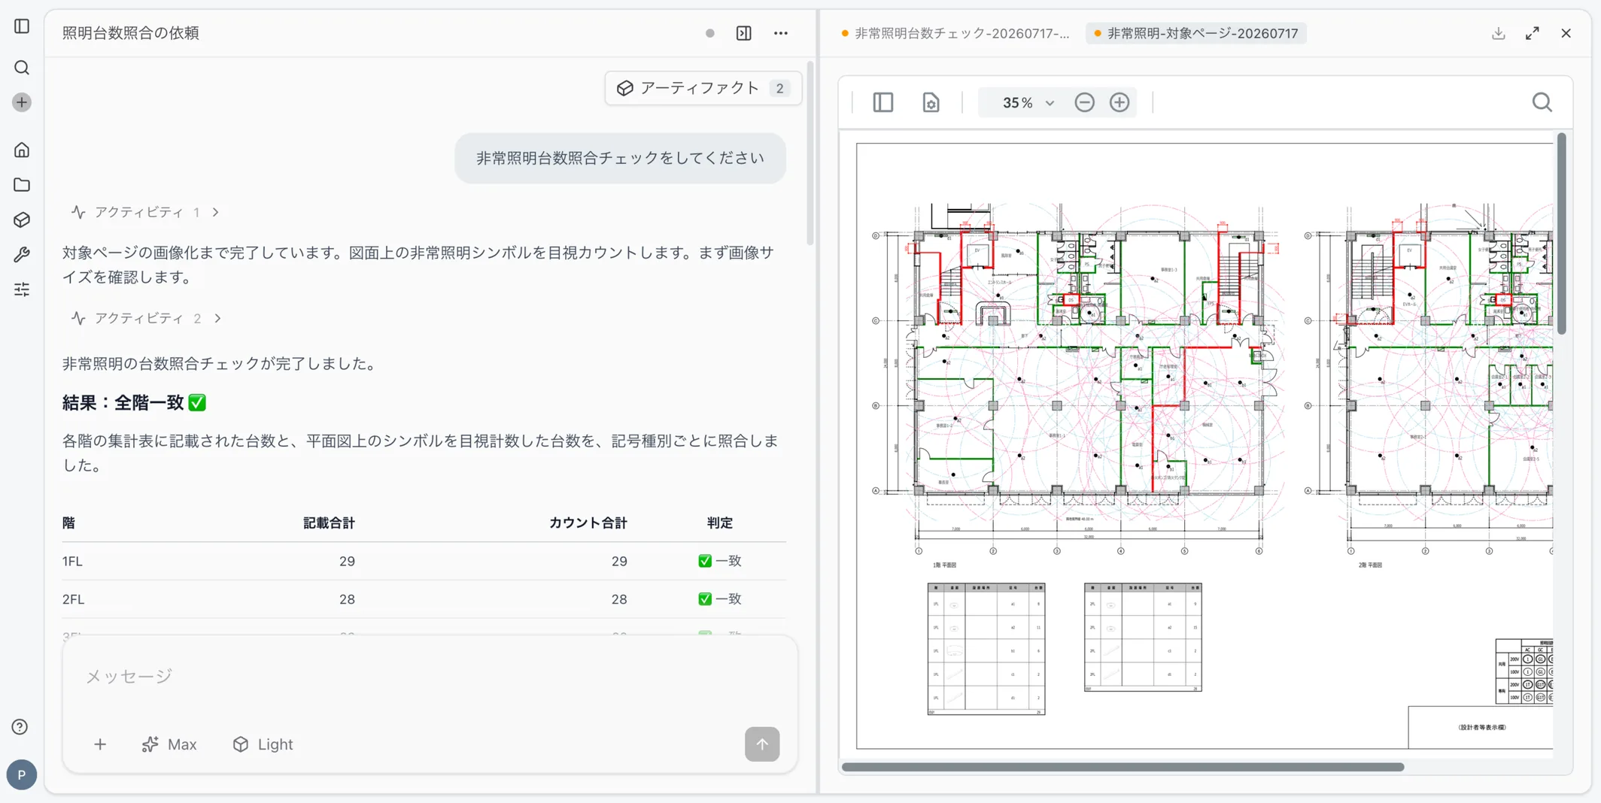Viewport: 1601px width, 803px height.
Task: Click the 一致 result in the 1FL row
Action: pos(720,561)
